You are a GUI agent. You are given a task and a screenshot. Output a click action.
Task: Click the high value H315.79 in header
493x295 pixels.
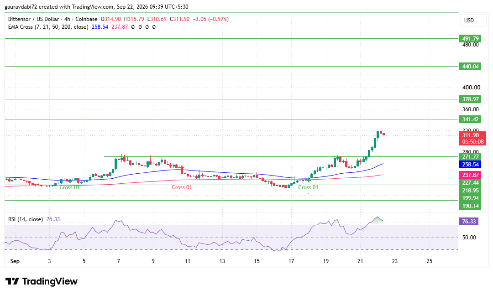(x=134, y=19)
